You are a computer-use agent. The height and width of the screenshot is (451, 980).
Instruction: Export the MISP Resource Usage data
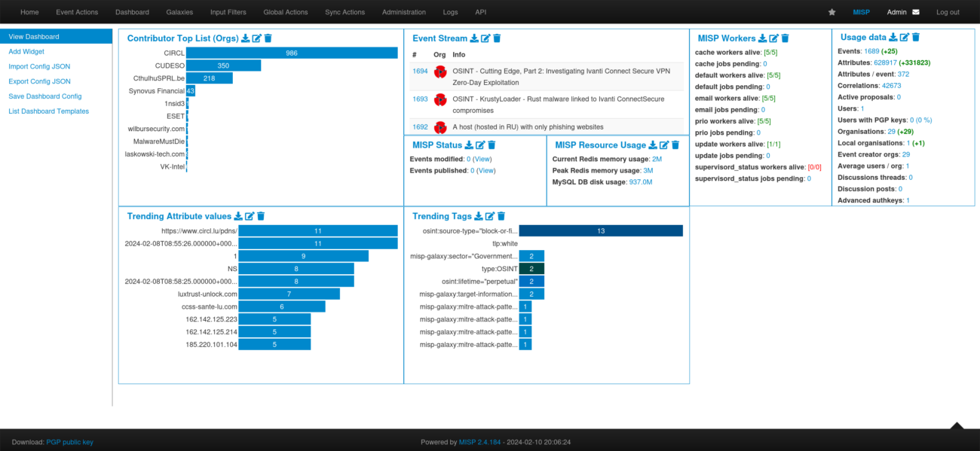651,145
